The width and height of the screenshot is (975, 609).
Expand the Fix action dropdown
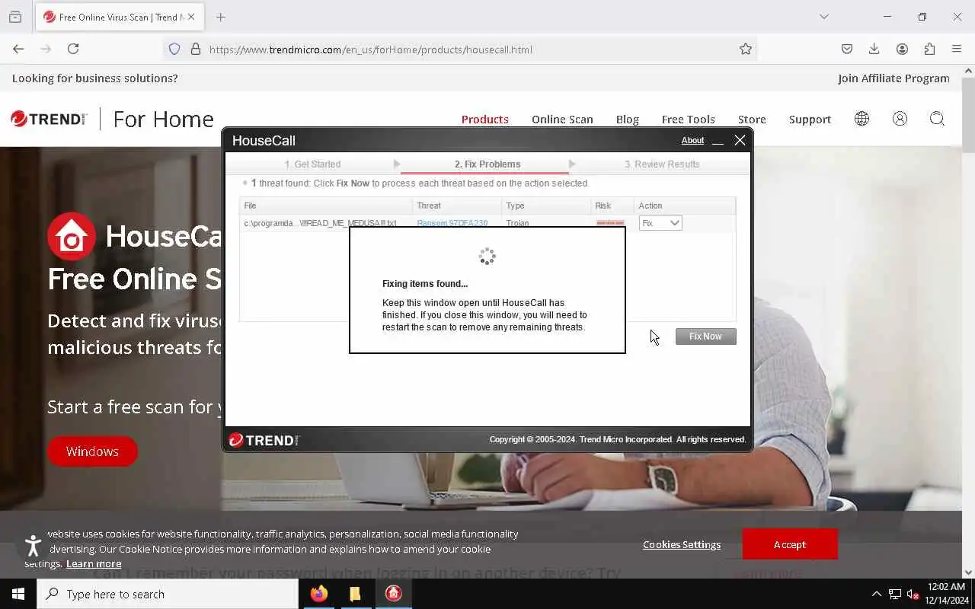(x=660, y=223)
